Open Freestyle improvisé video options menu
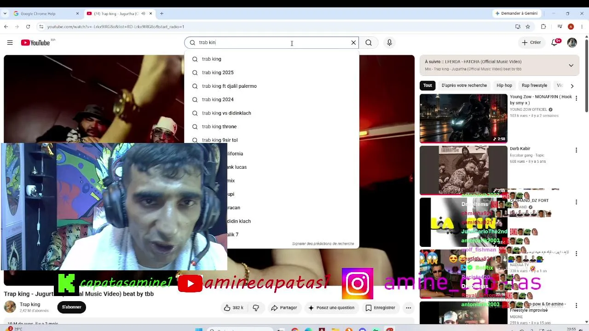Viewport: 589px width, 331px height. pos(576,306)
